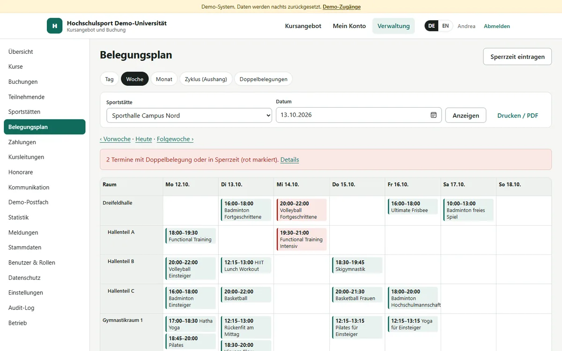Open Stammdaten in sidebar
Viewport: 562px width, 351px height.
(x=44, y=248)
